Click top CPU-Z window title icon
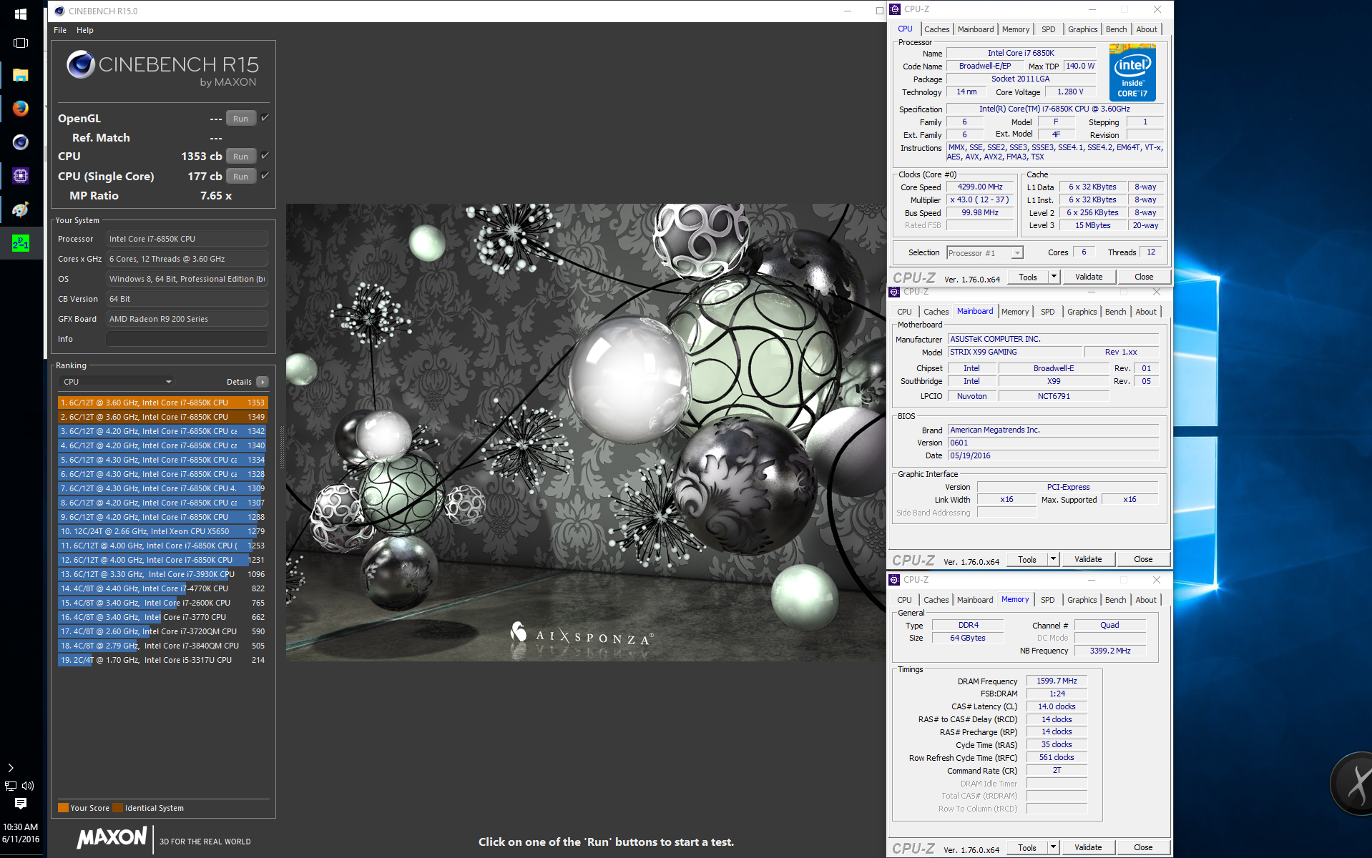The width and height of the screenshot is (1372, 858). [x=895, y=9]
